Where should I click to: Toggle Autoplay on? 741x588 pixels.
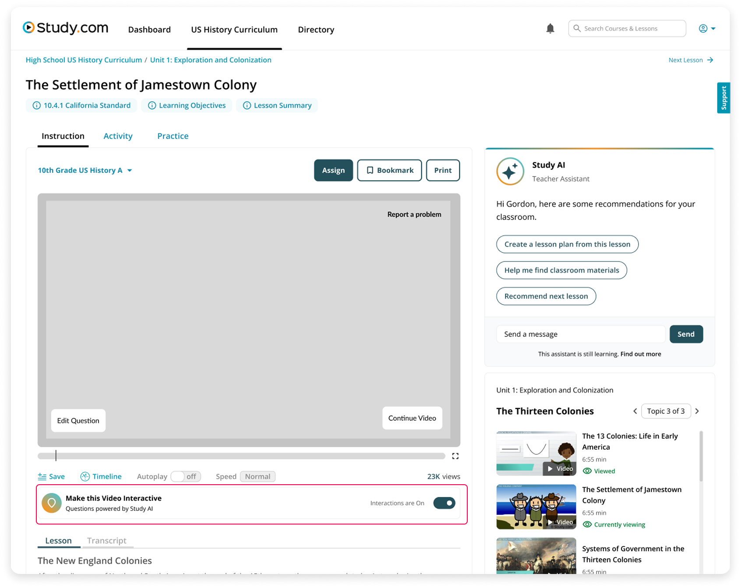coord(186,477)
